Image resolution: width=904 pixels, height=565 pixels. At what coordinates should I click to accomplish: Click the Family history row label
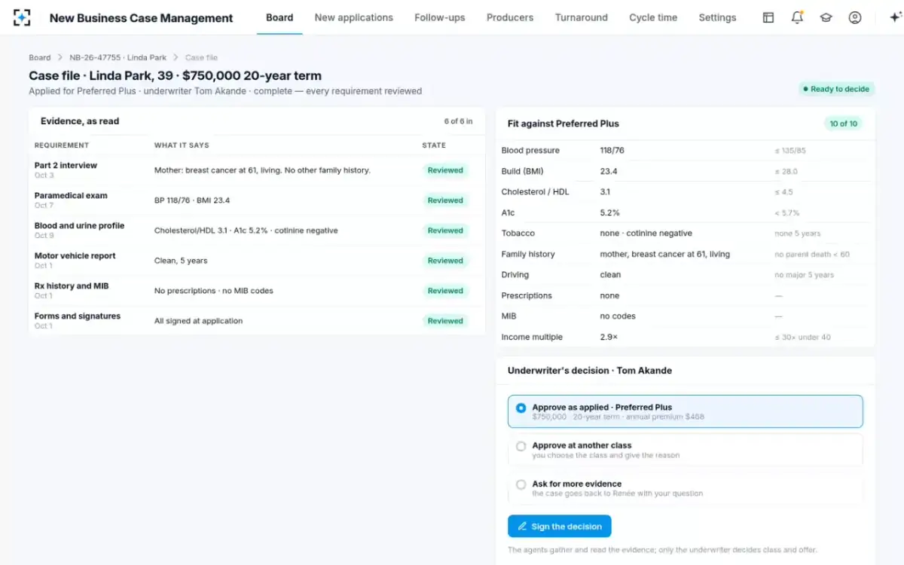tap(528, 254)
